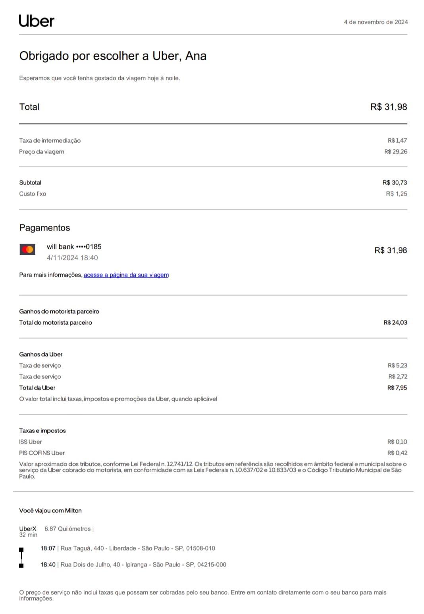Click the 'Custo fixo' label
The height and width of the screenshot is (614, 424).
[x=33, y=194]
